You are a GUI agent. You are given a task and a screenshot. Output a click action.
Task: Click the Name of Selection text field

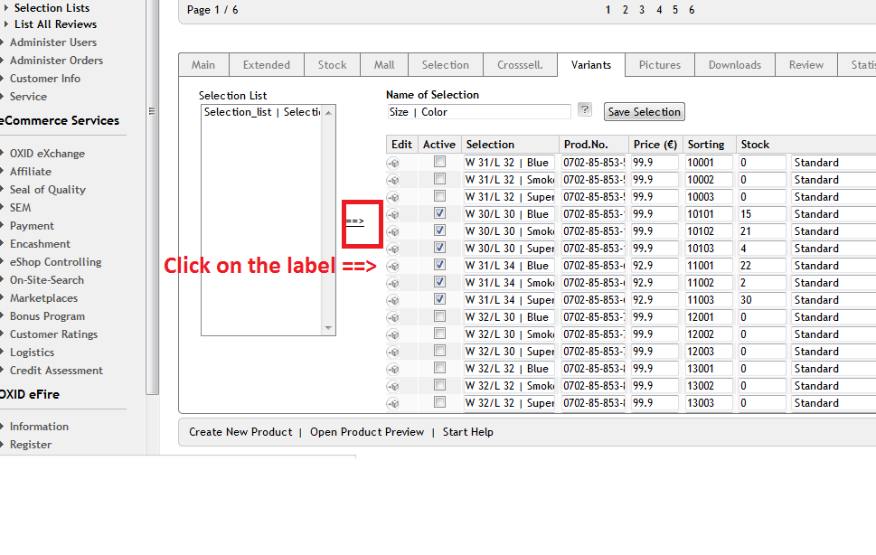(478, 112)
